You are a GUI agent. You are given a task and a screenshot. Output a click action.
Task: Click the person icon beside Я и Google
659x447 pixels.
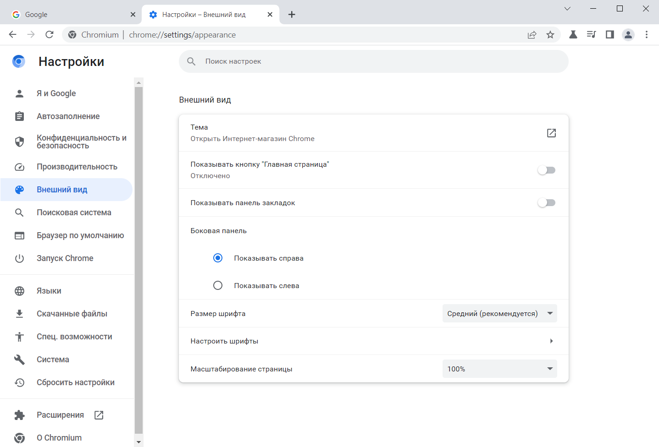coord(19,93)
